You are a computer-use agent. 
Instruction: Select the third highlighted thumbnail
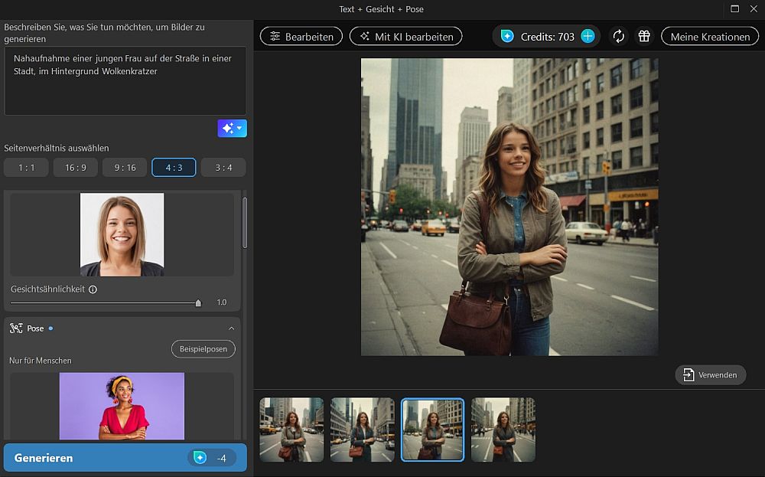[x=433, y=430]
